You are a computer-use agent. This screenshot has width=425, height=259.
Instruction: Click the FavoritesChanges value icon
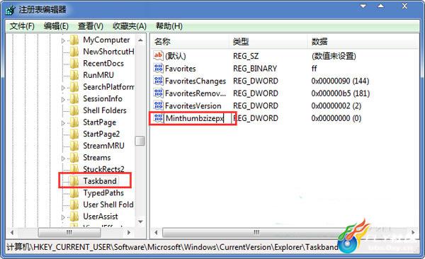point(158,81)
